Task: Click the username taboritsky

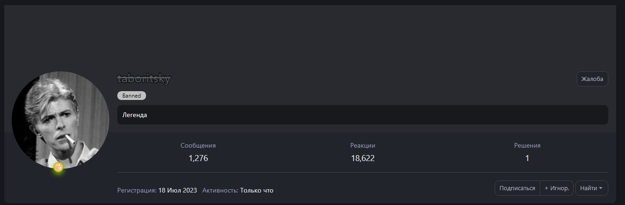Action: (x=144, y=79)
